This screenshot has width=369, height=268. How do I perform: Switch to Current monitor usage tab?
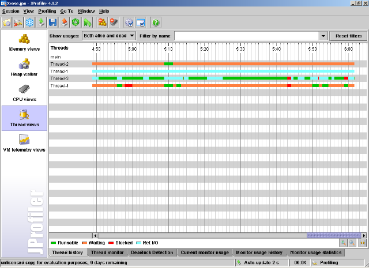click(x=205, y=252)
